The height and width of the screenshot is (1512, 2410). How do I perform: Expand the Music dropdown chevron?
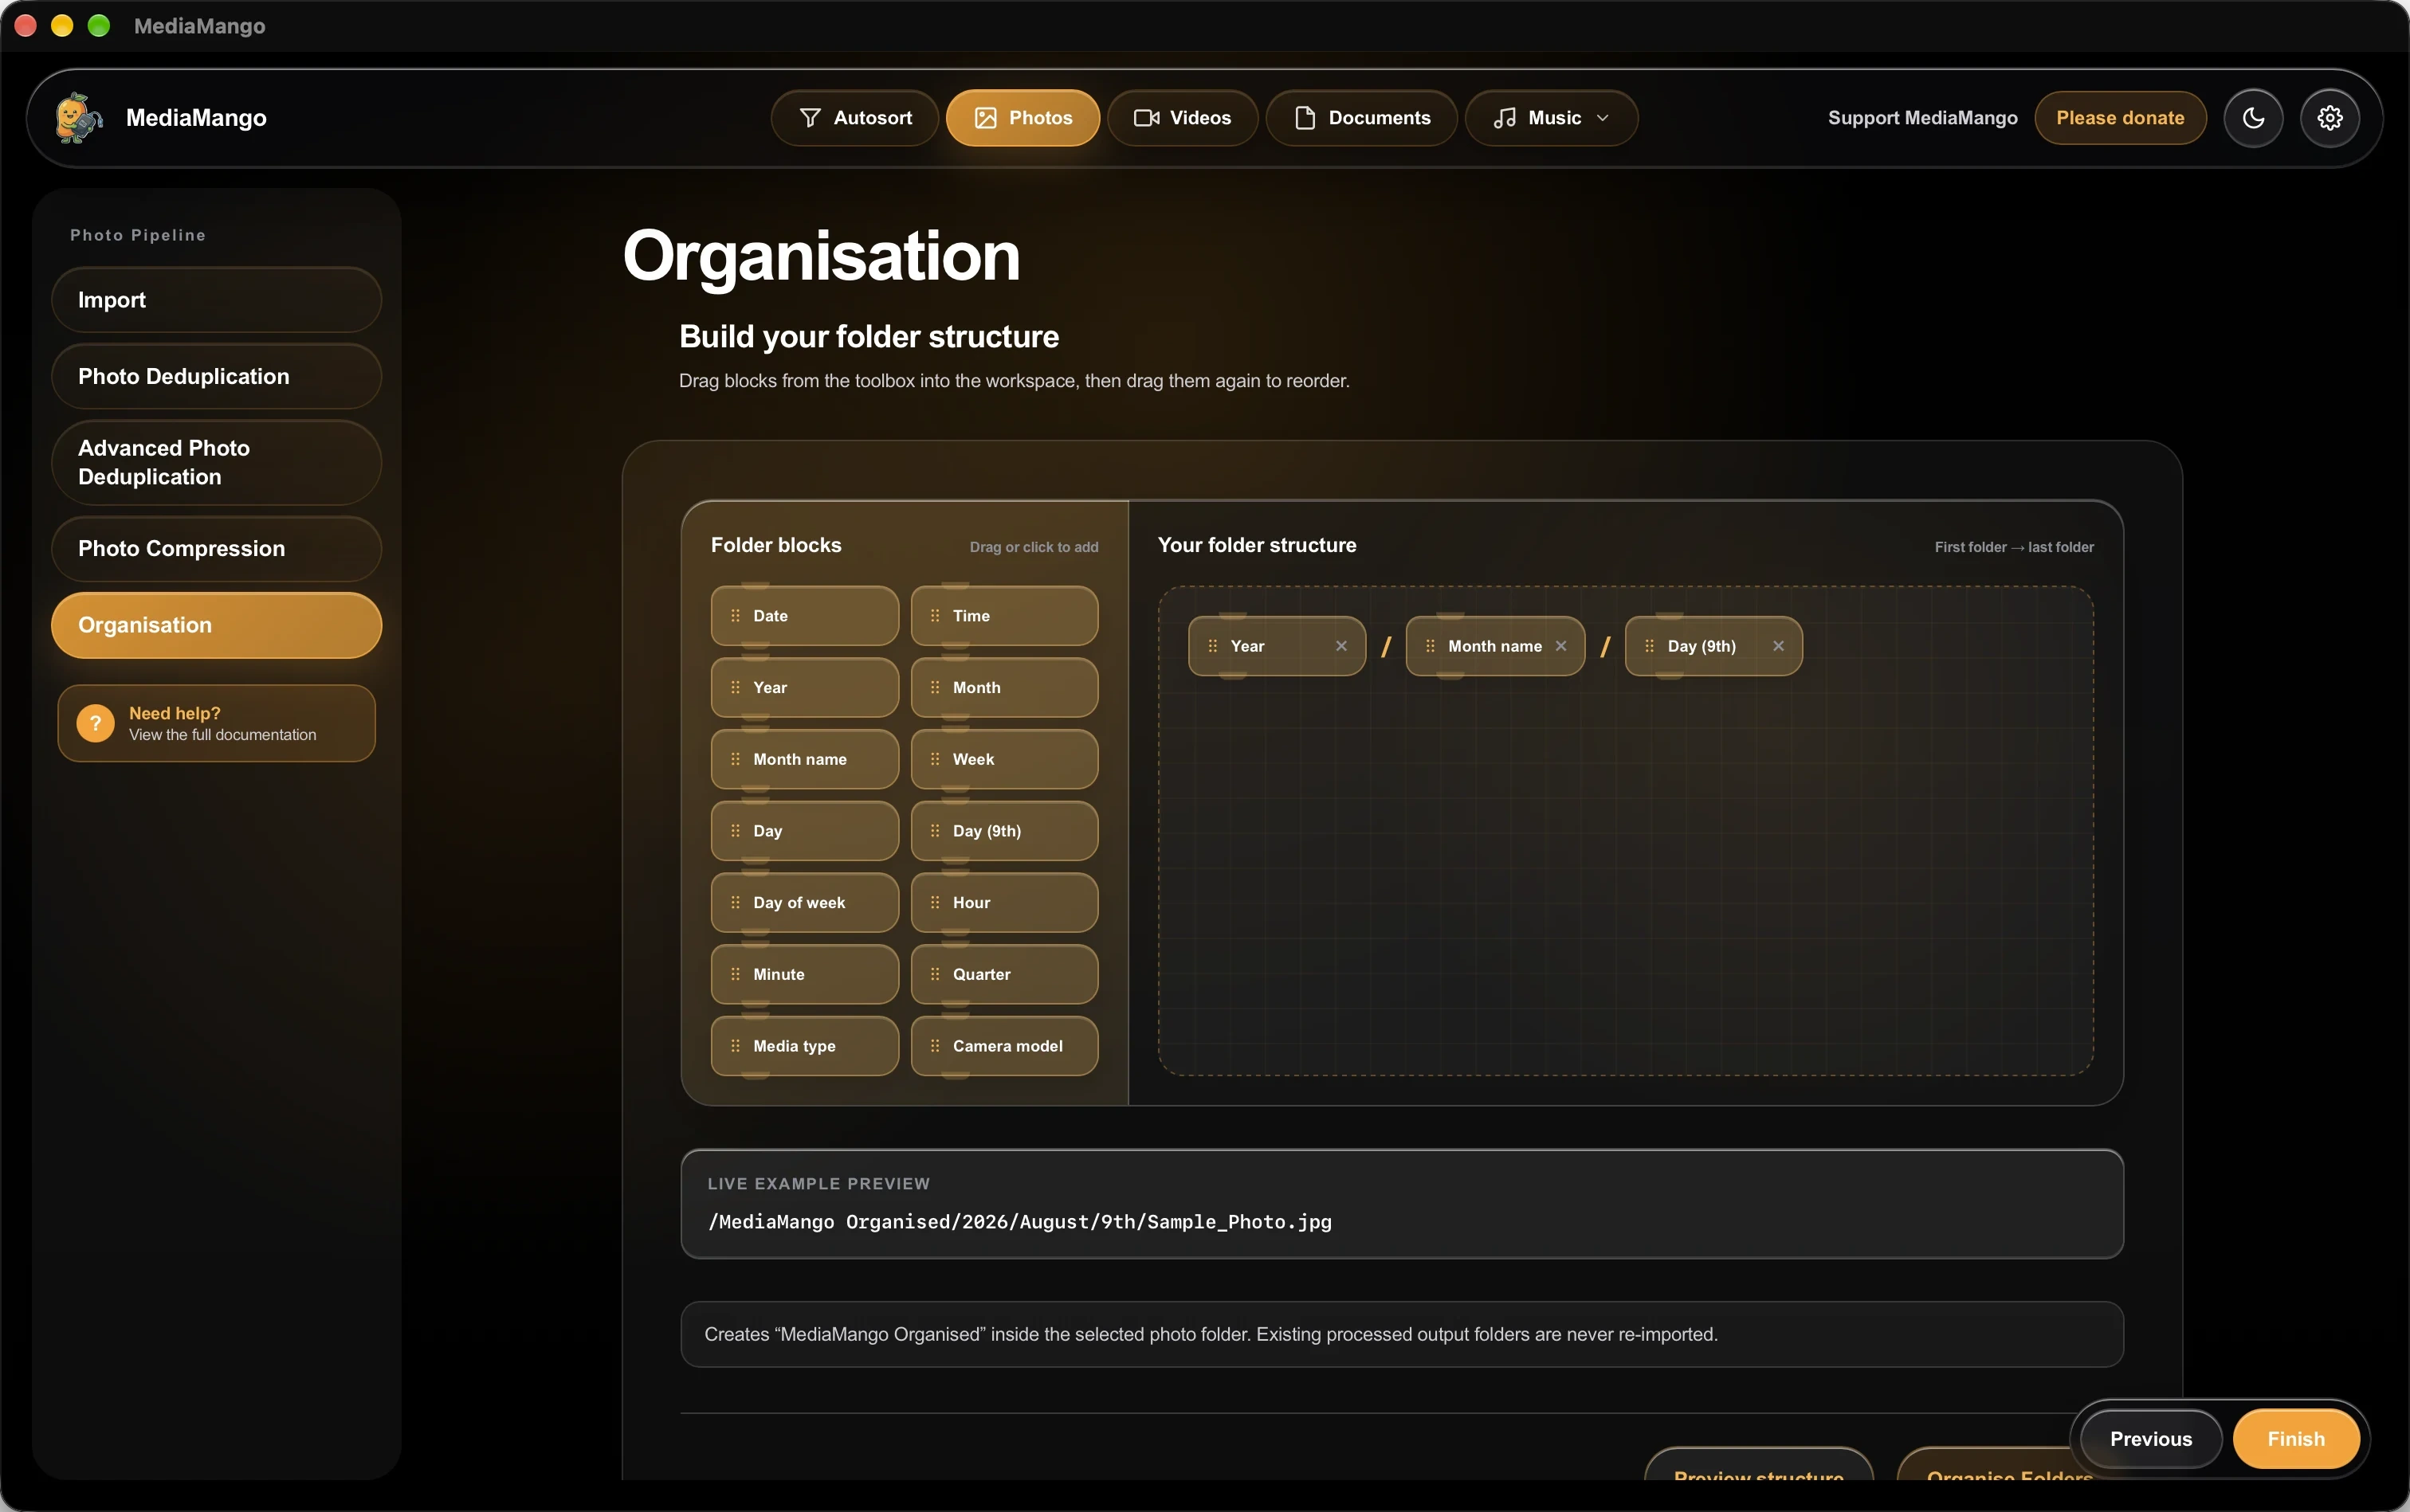coord(1603,118)
